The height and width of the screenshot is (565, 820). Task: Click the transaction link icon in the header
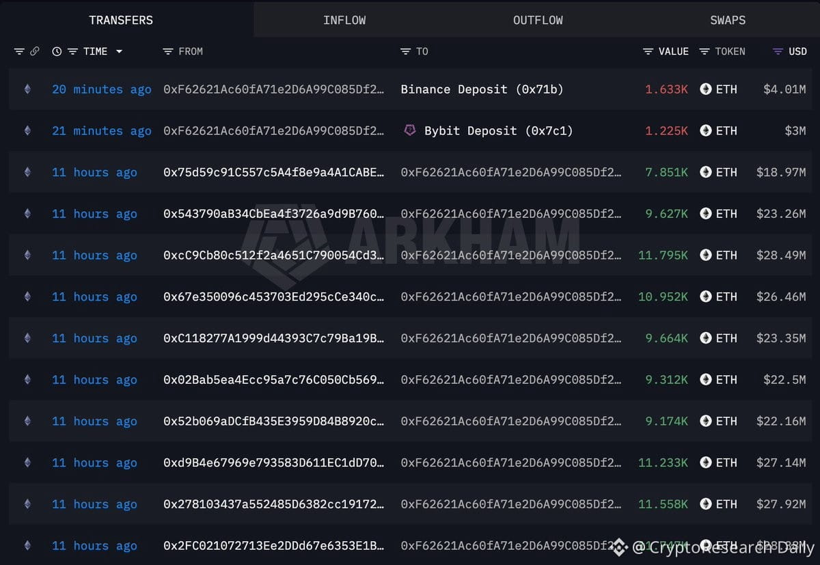coord(34,51)
